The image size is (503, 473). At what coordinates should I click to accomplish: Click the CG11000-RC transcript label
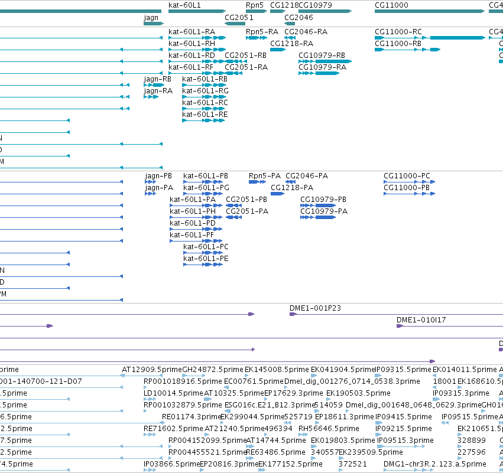(x=398, y=32)
